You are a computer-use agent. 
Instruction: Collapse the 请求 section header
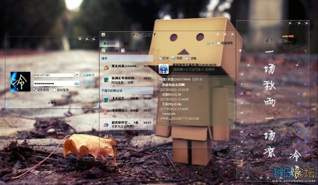click(127, 58)
